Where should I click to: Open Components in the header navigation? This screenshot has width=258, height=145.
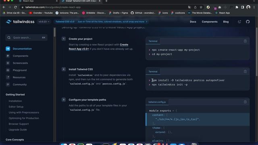point(210,22)
